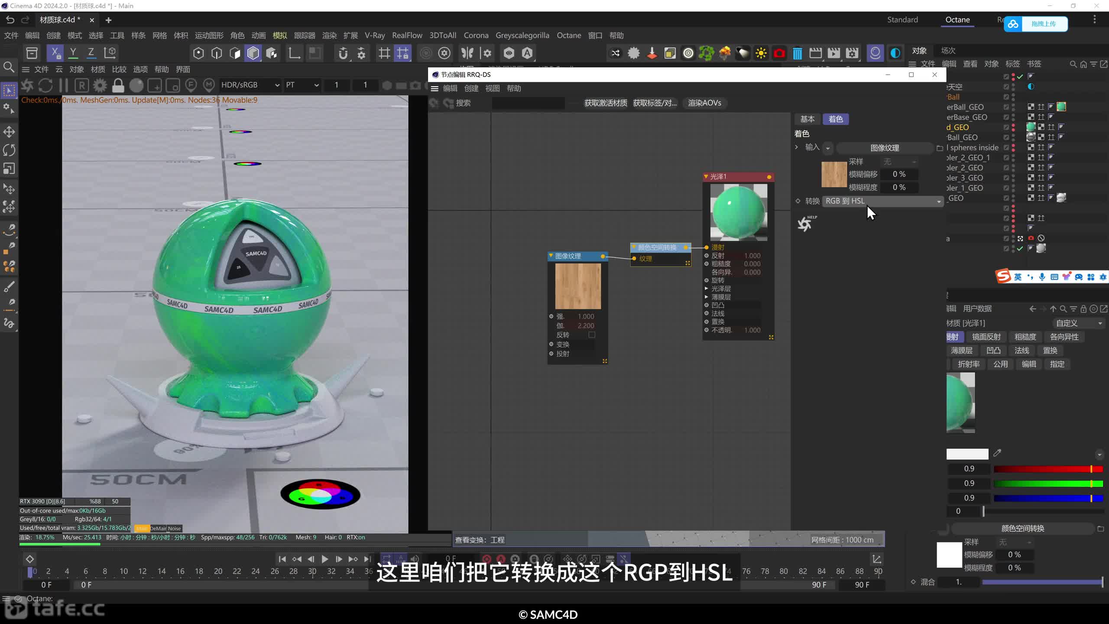Click the keyframe diamond icon above timeline
The image size is (1109, 624).
pos(30,559)
